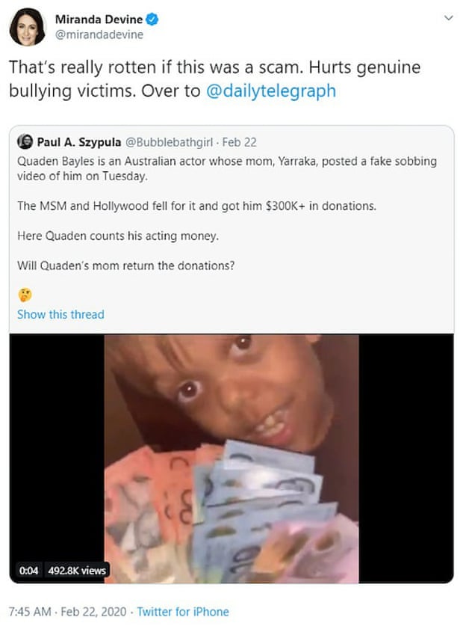The image size is (463, 626).
Task: Click the thinking face emoji
Action: [25, 295]
